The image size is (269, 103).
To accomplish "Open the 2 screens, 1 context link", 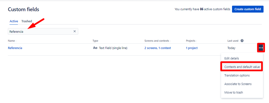I will tap(158, 48).
